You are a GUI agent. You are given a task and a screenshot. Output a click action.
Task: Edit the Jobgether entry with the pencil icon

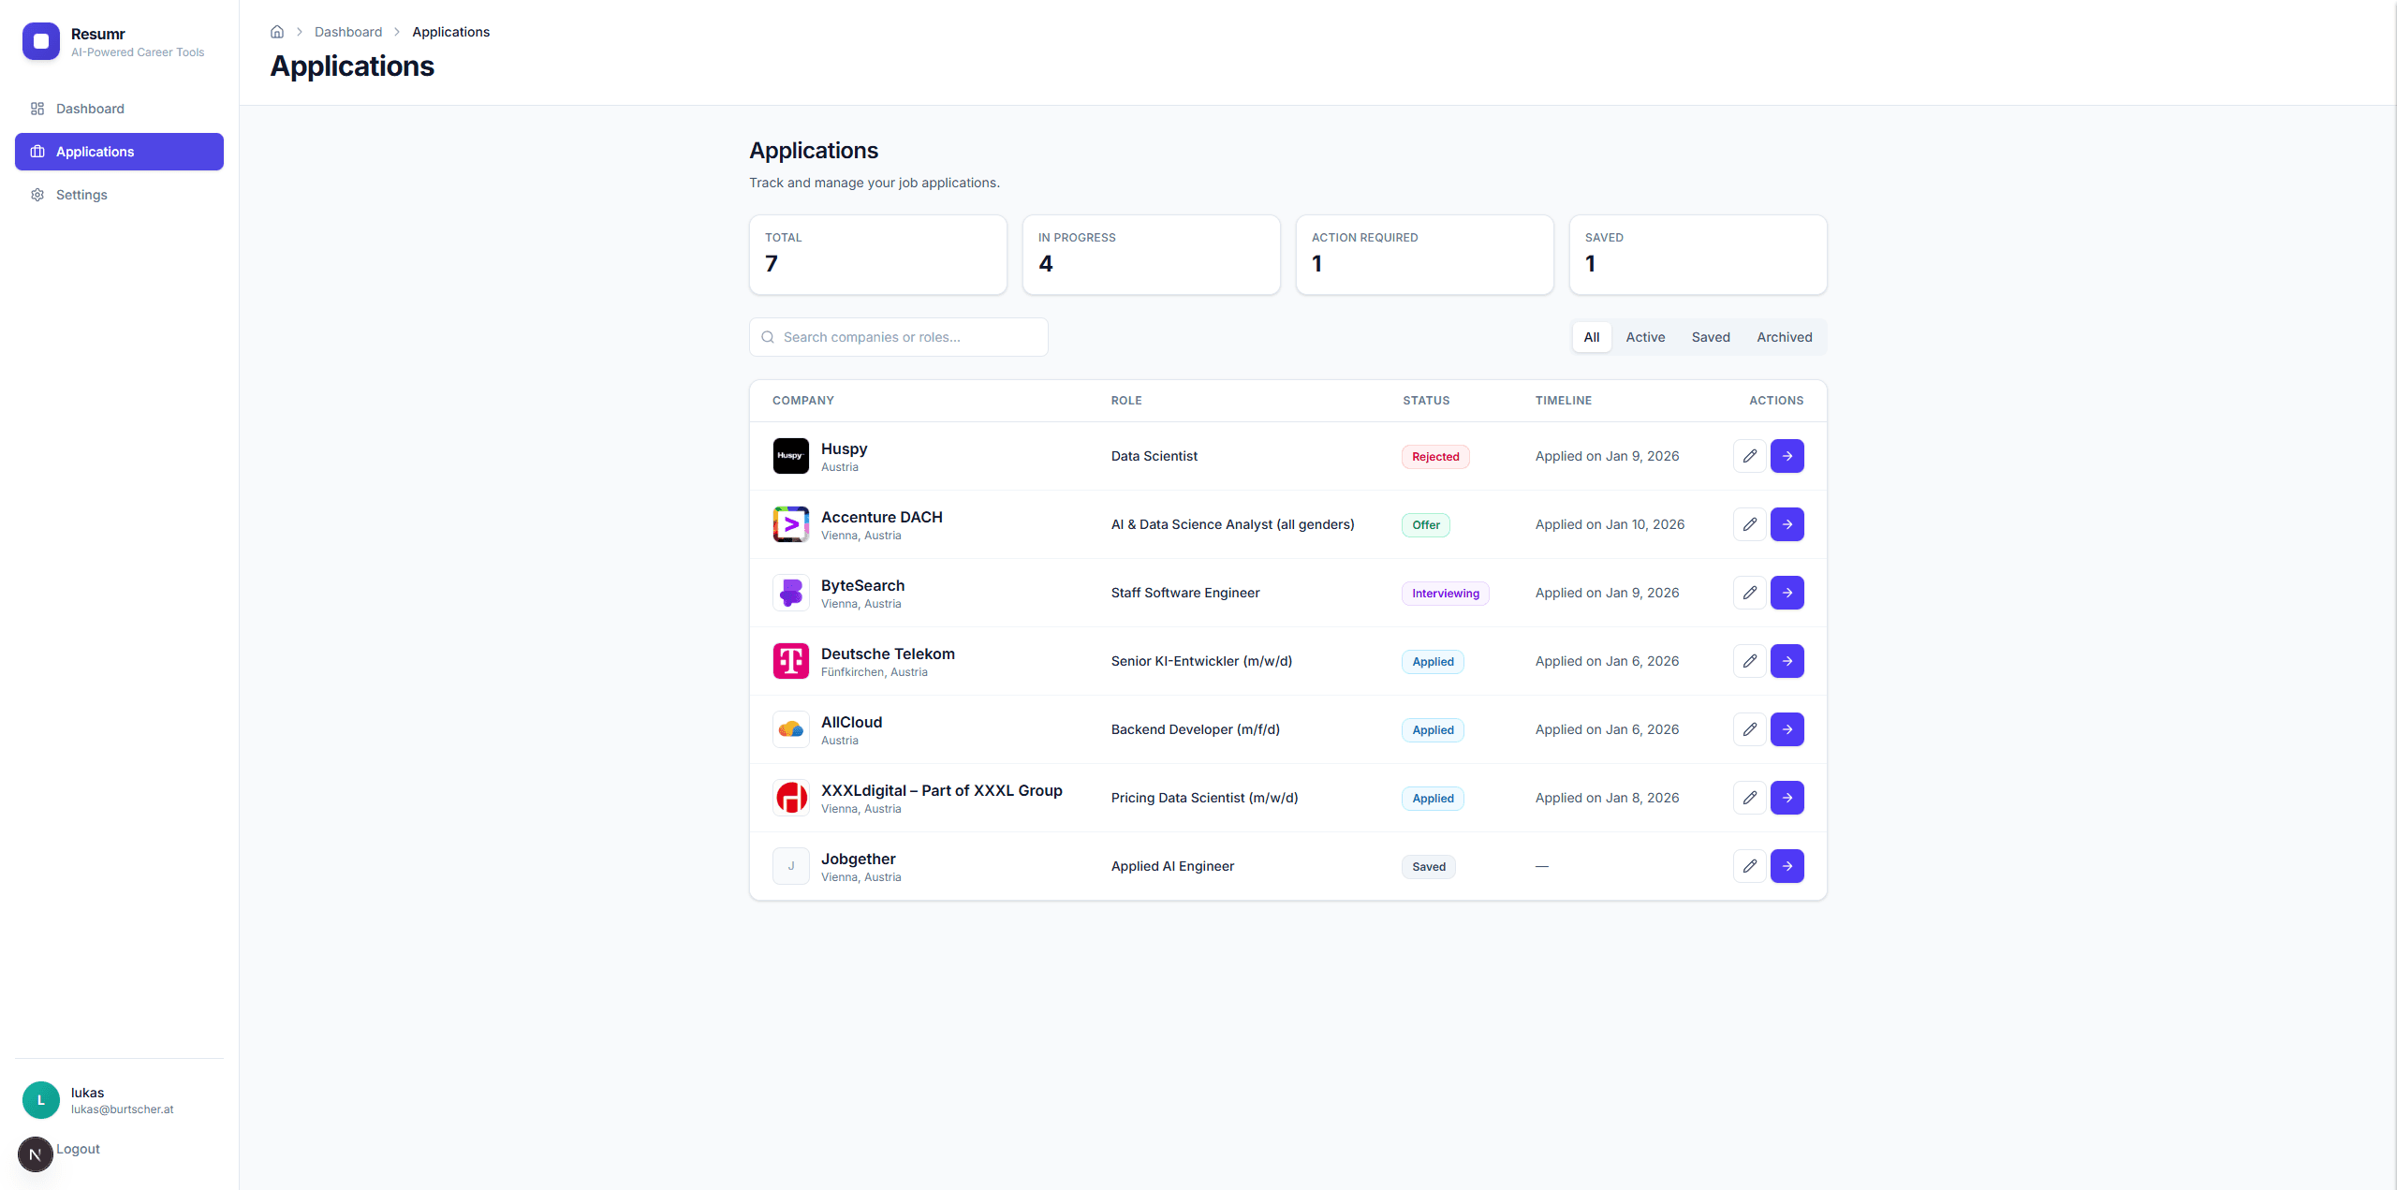[1748, 865]
